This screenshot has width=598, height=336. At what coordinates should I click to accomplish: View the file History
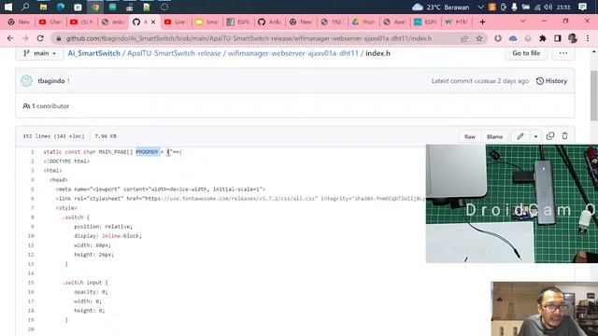click(551, 81)
